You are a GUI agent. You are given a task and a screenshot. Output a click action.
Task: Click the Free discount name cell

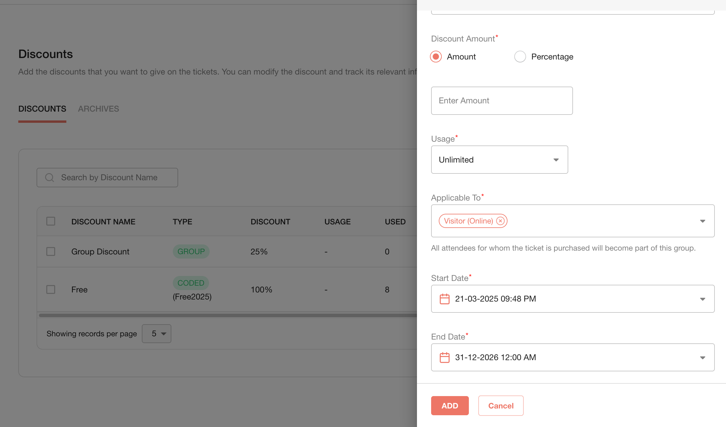point(79,290)
